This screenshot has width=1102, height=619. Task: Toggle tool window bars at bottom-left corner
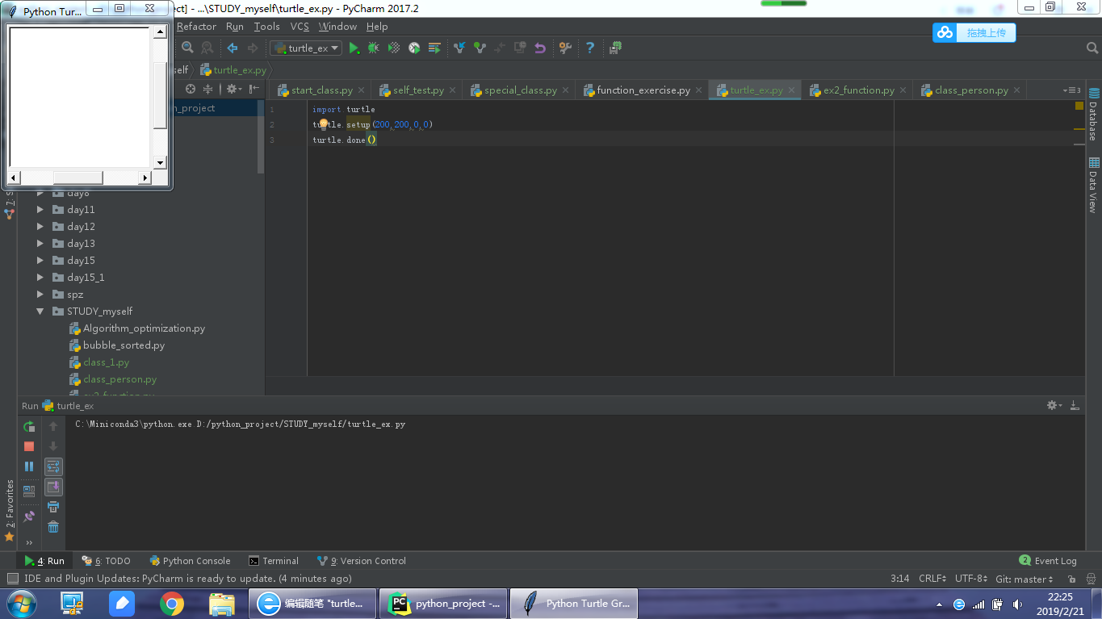tap(12, 579)
